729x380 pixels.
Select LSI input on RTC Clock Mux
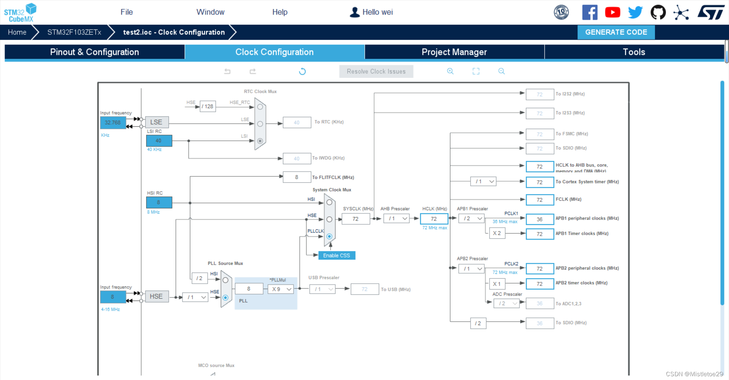(260, 141)
